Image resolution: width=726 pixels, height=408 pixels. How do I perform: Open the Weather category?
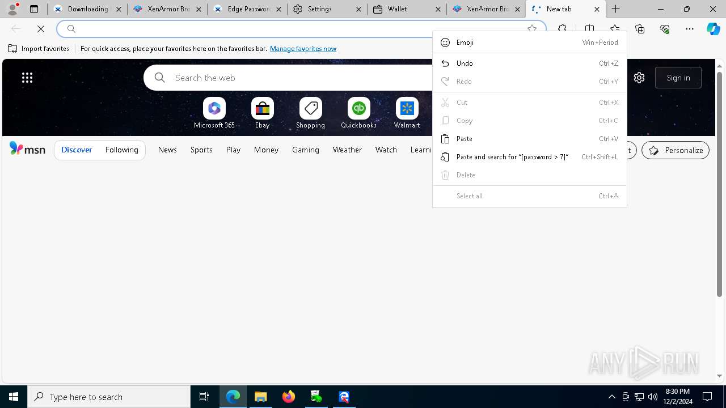[347, 150]
